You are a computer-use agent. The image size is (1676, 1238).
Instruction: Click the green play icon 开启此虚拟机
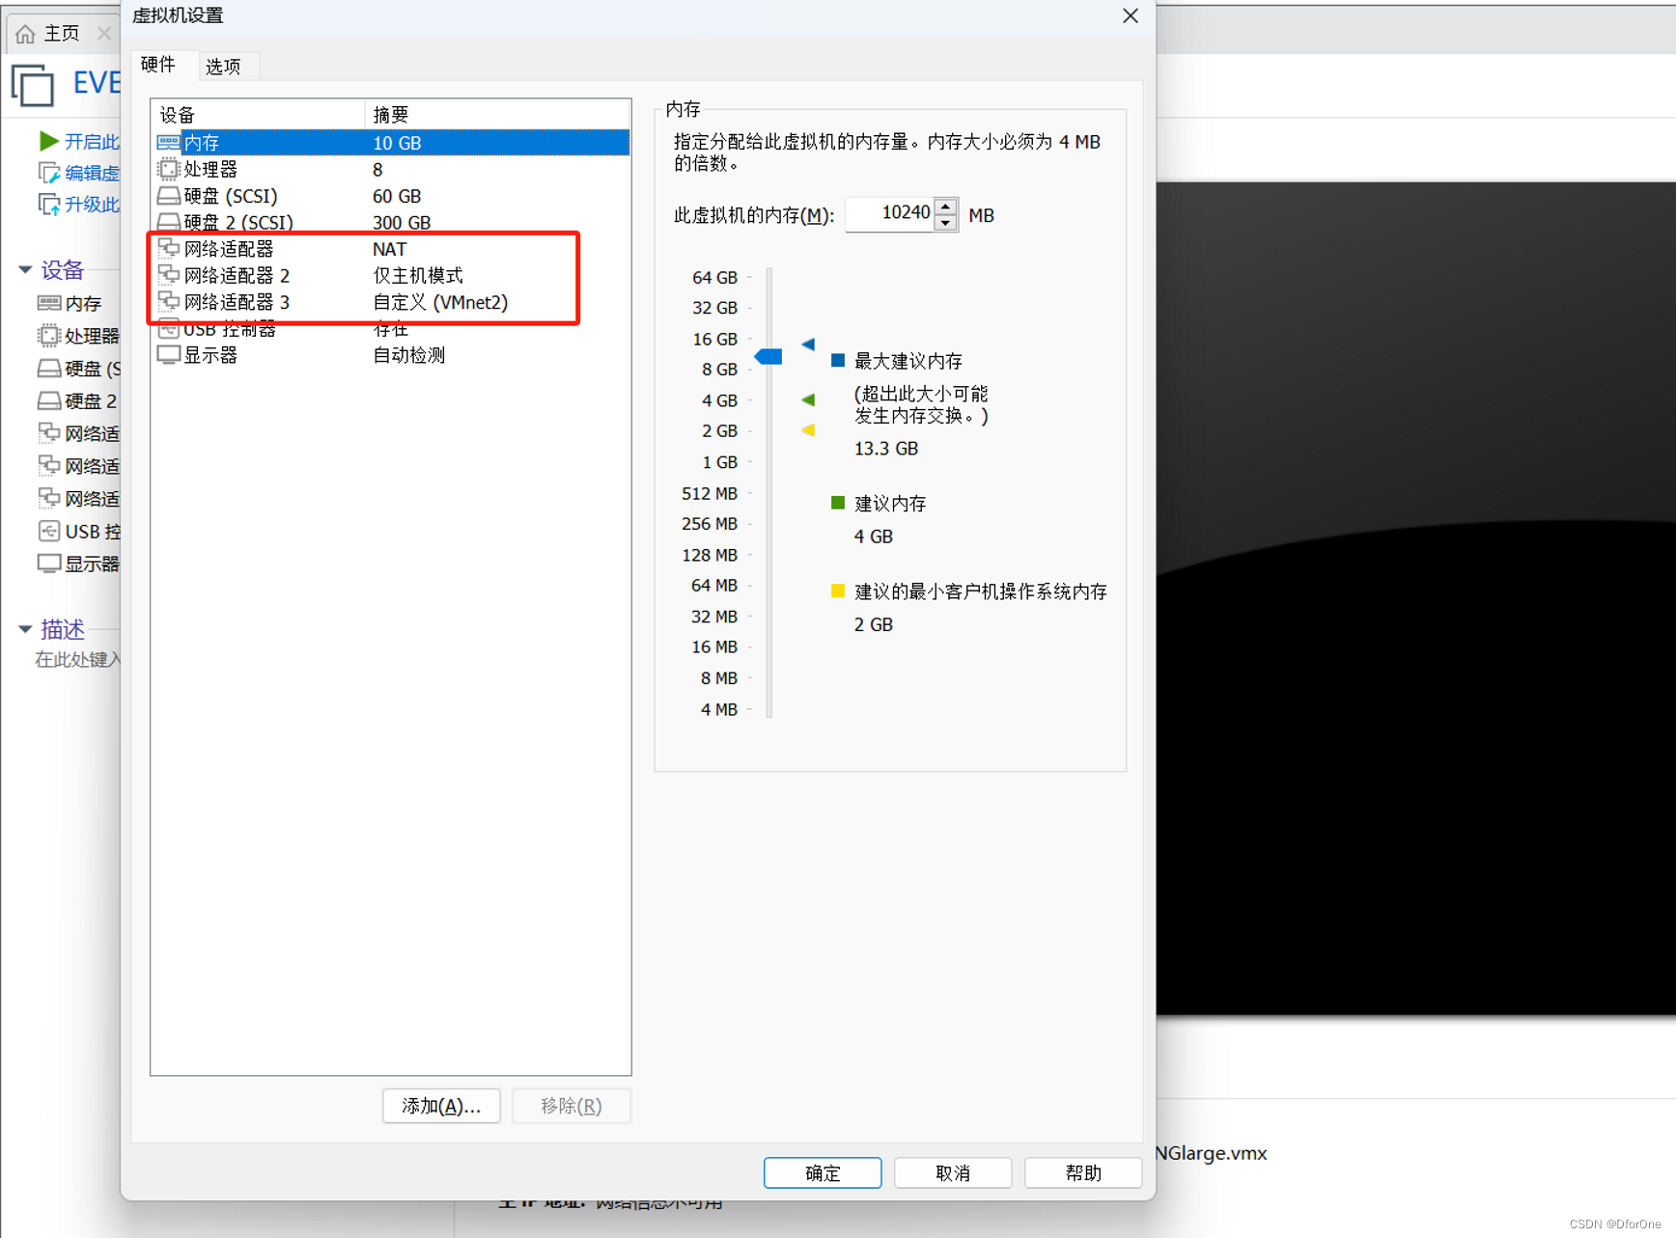click(48, 141)
